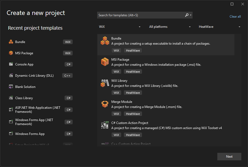Choose Windows Forms App recent template
248x167 pixels.
30,134
